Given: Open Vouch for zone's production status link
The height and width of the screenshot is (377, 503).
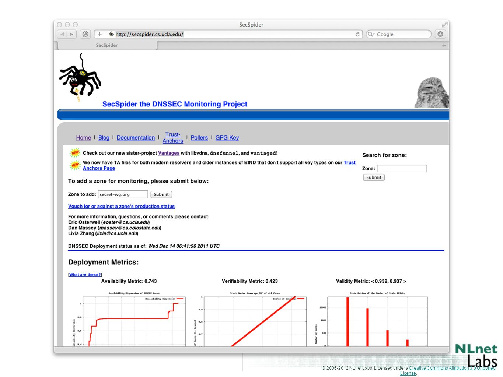Looking at the screenshot, I should pyautogui.click(x=121, y=207).
